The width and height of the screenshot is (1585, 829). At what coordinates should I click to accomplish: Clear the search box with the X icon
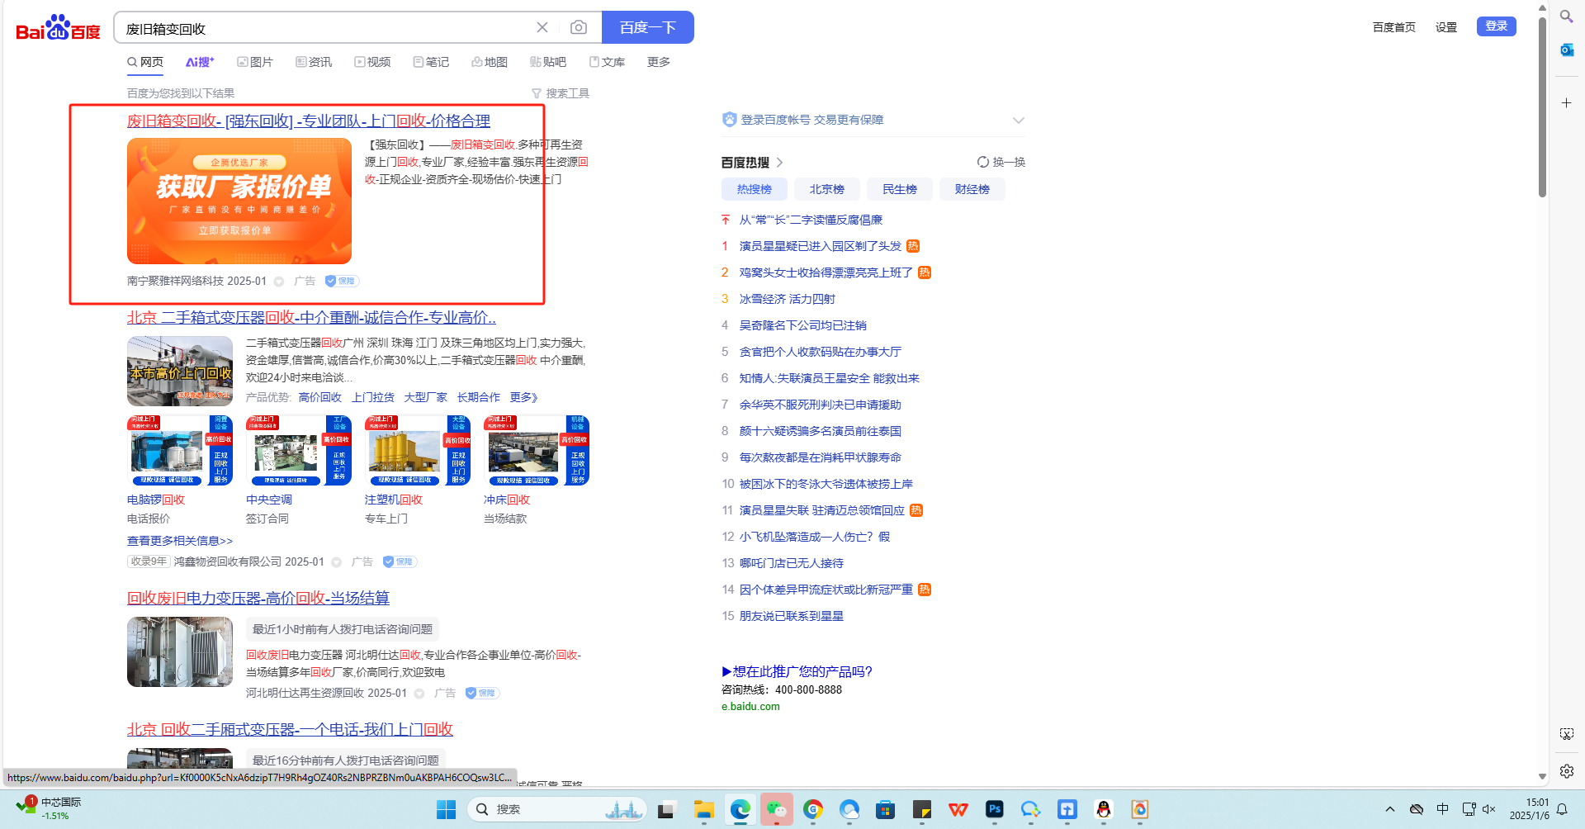click(542, 27)
